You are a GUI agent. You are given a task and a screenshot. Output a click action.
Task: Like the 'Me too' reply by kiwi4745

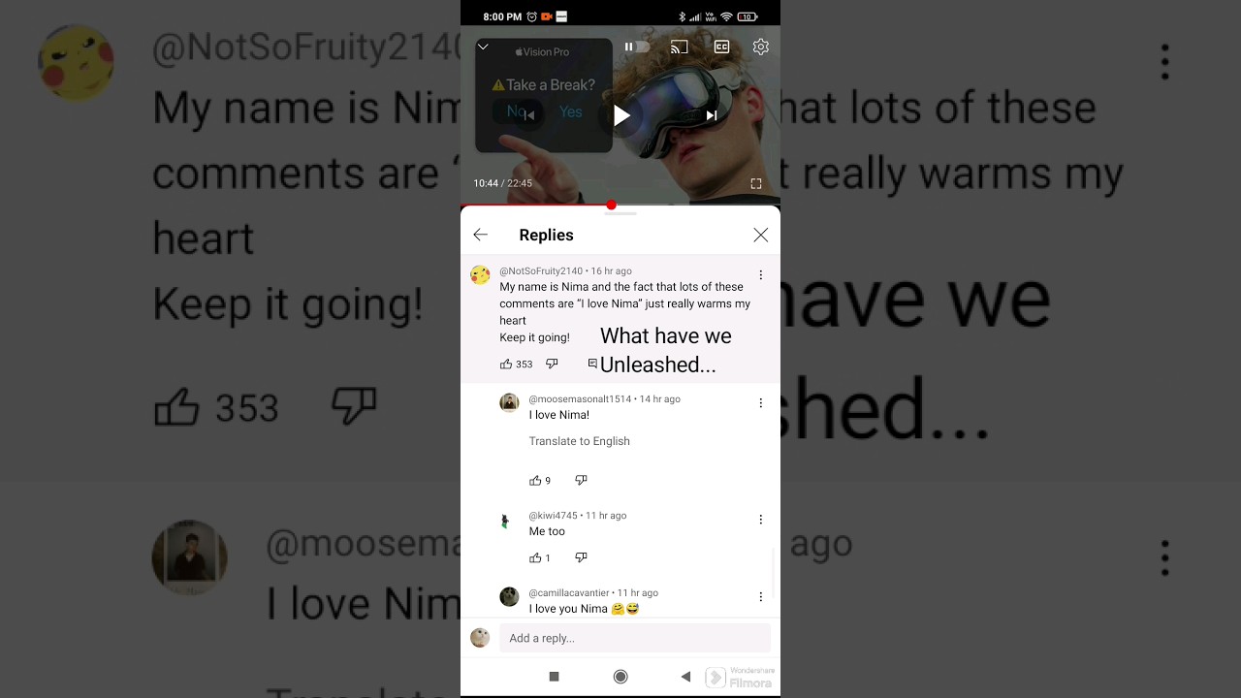535,558
